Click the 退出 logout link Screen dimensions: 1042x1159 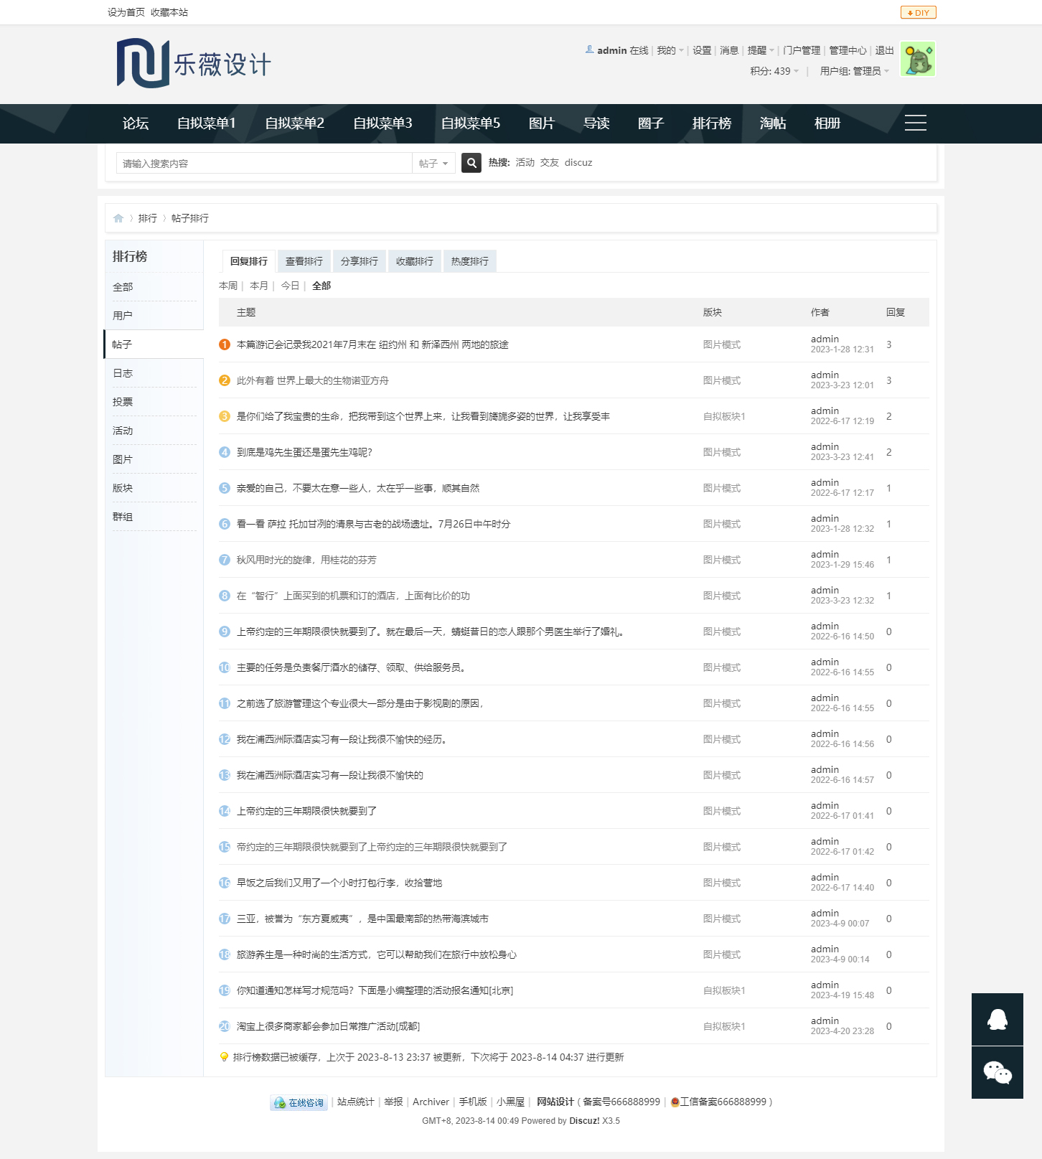884,50
